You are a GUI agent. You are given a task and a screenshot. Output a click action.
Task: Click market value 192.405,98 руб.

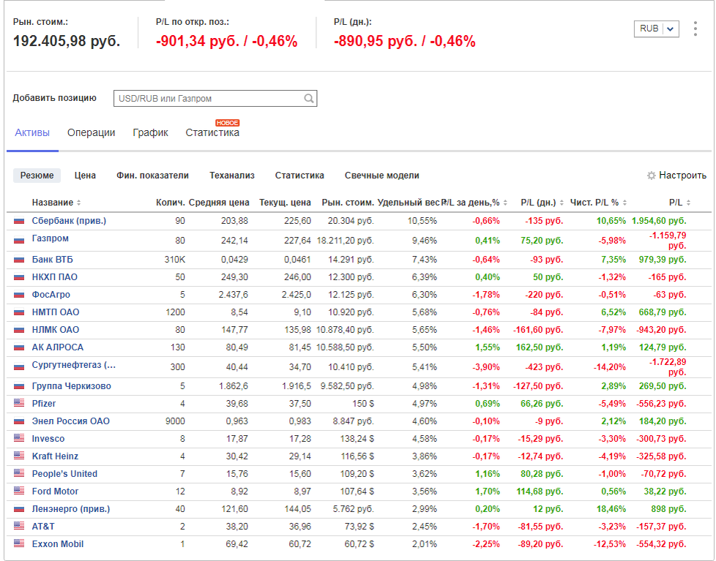tap(67, 41)
